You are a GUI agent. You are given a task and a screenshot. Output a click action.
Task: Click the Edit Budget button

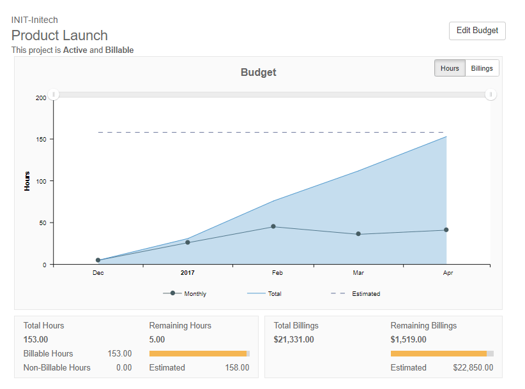(x=476, y=31)
